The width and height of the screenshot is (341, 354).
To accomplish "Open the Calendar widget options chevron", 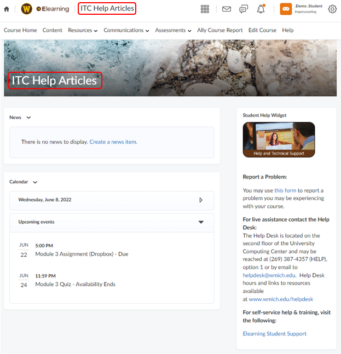I will click(x=35, y=182).
